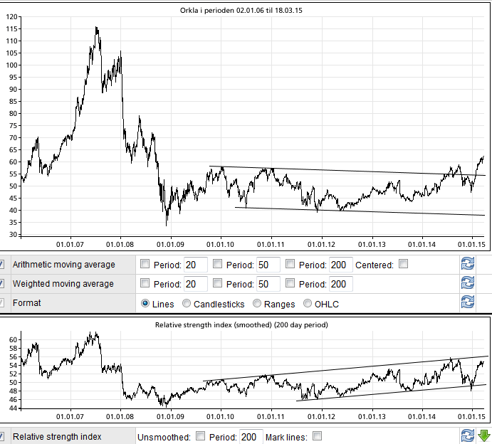The image size is (492, 444).
Task: Choose the OHLC format radio button
Action: tap(308, 303)
